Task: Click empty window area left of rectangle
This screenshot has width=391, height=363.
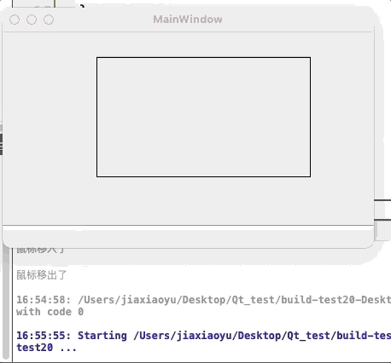Action: coord(50,117)
